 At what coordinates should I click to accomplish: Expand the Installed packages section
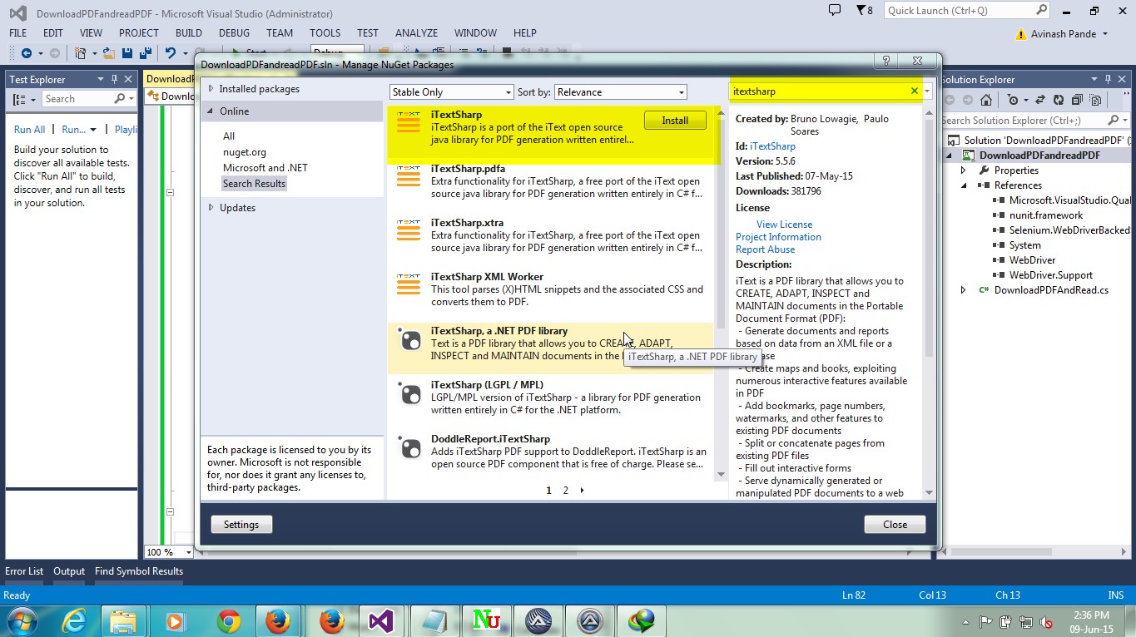211,89
